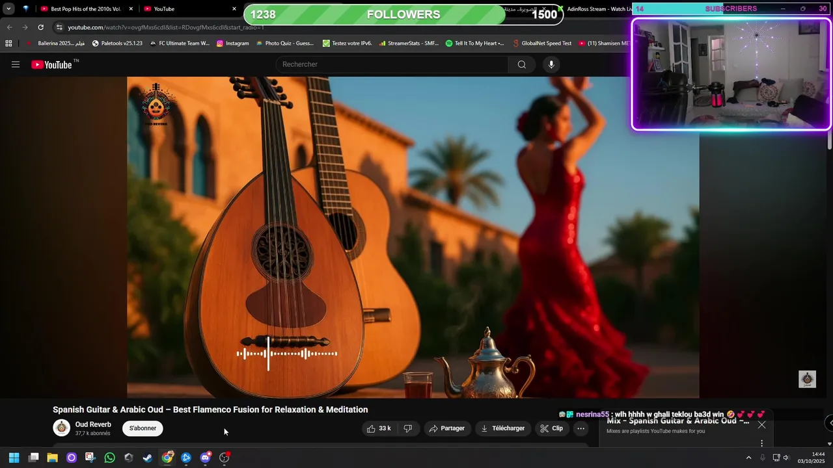Switch to Google Chrome on the taskbar

[x=167, y=458]
